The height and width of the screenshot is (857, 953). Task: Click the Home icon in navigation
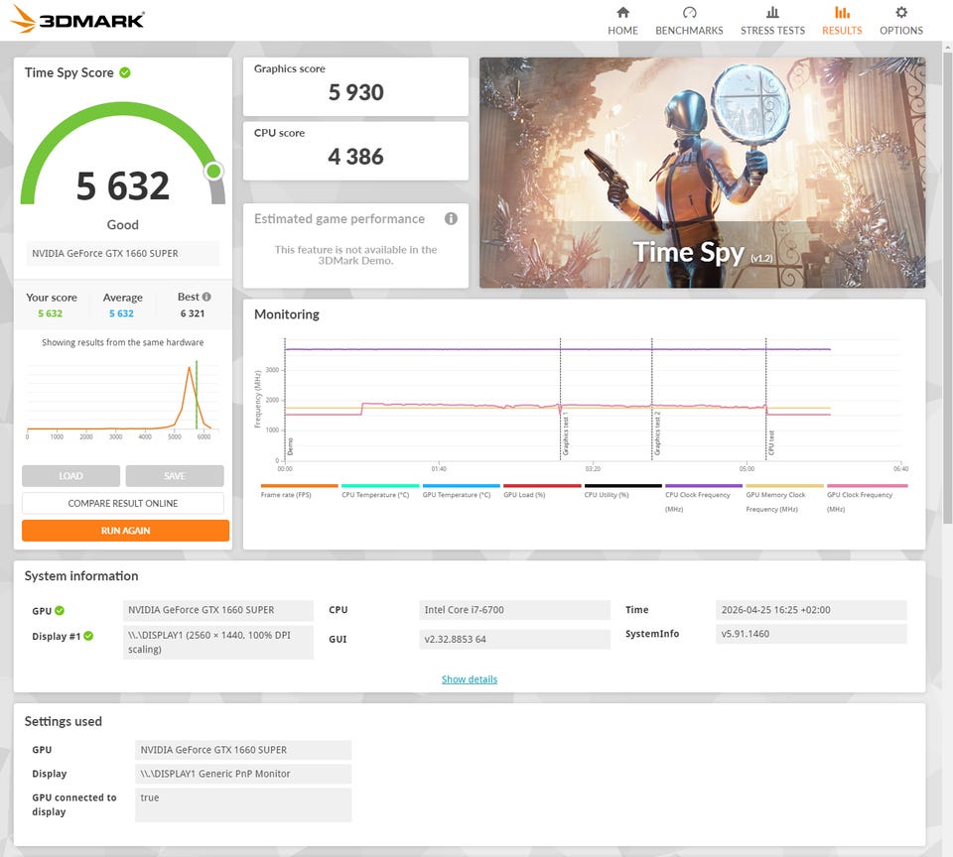(622, 13)
